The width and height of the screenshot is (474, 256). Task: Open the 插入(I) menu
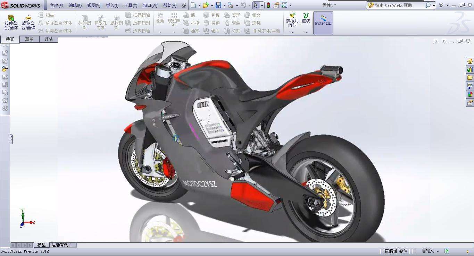[112, 6]
